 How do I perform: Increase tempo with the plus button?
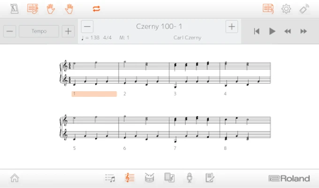pos(68,31)
